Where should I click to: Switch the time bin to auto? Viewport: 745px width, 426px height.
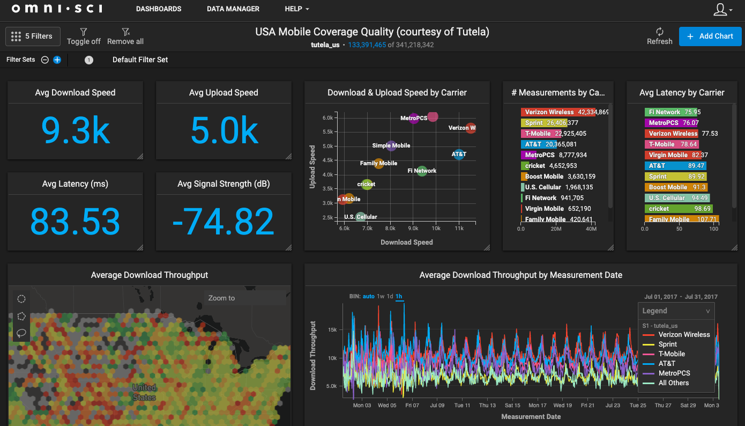(368, 296)
